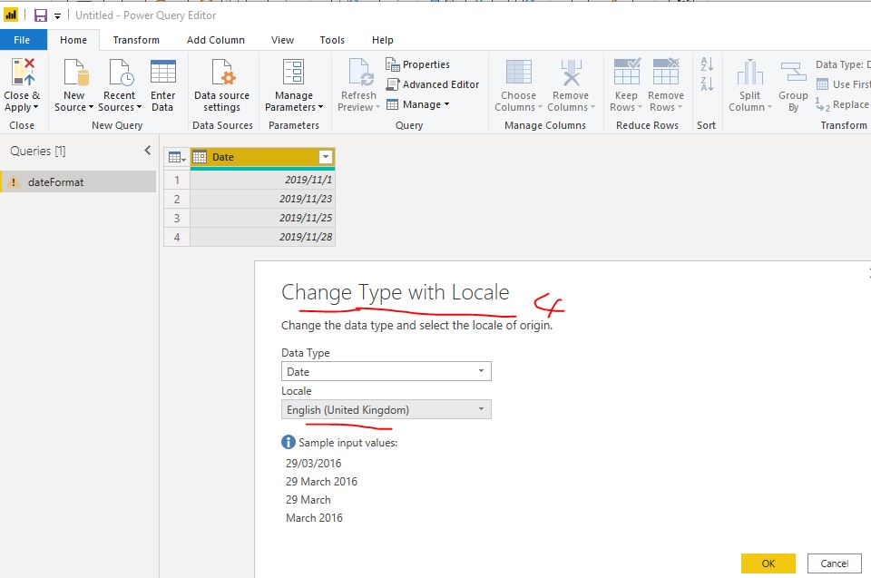
Task: Click the Enter Data table icon
Action: [162, 72]
